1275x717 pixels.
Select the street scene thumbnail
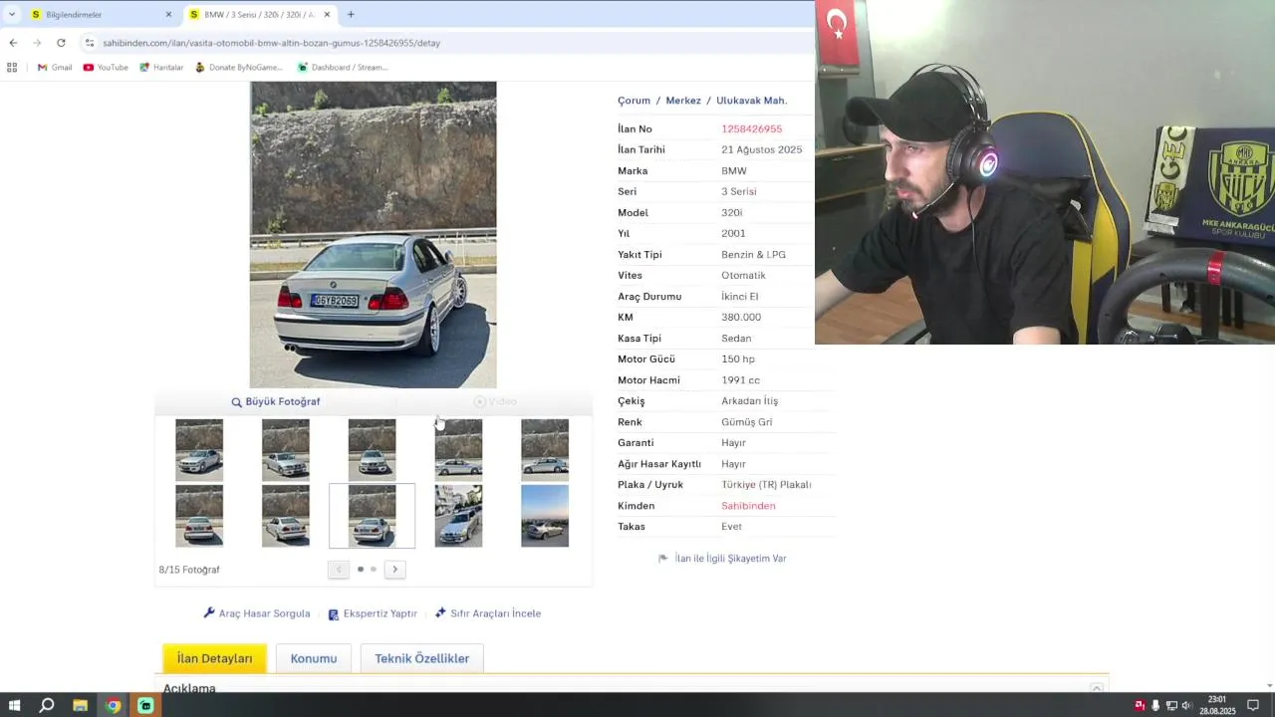pyautogui.click(x=458, y=516)
